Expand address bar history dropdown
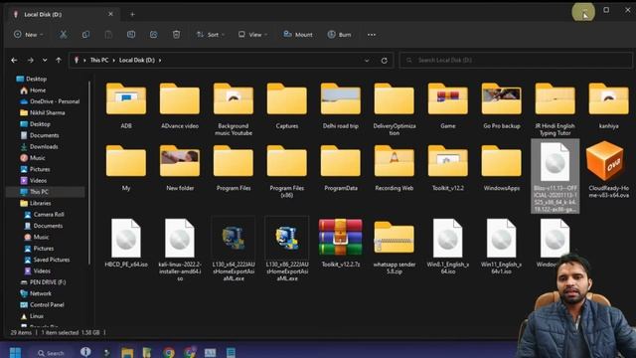Image resolution: width=636 pixels, height=358 pixels. point(367,61)
